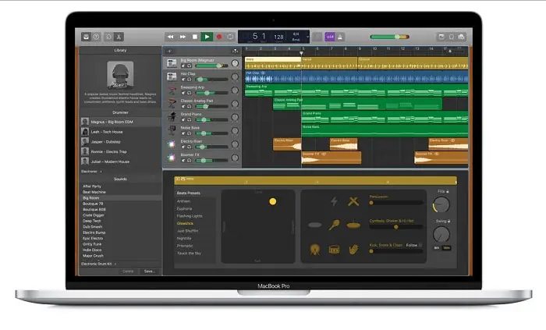Viewport: 546px width, 330px height.
Task: Click the Catch playhead button in the track header
Action: [x=236, y=51]
